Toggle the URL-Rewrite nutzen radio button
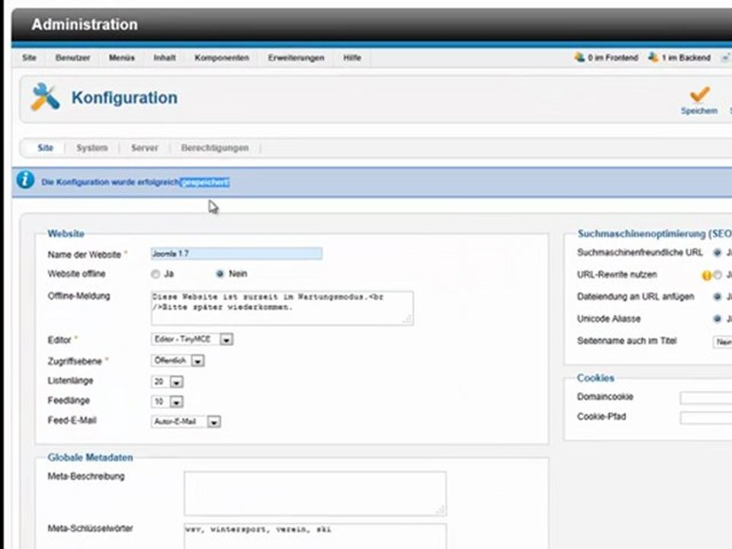 pyautogui.click(x=718, y=275)
